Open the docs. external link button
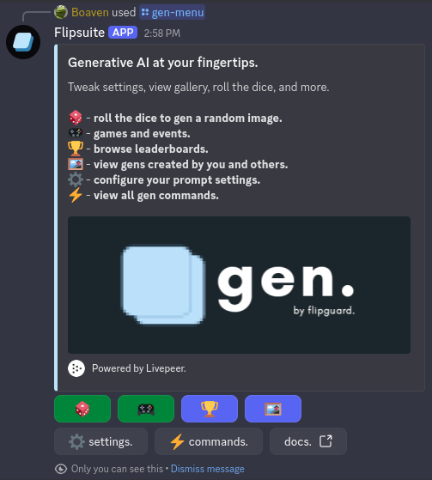Screen dimensions: 432x480 (x=308, y=441)
